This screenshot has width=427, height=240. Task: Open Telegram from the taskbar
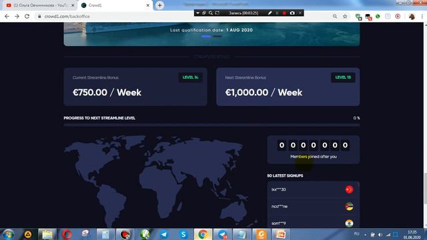[x=164, y=234]
